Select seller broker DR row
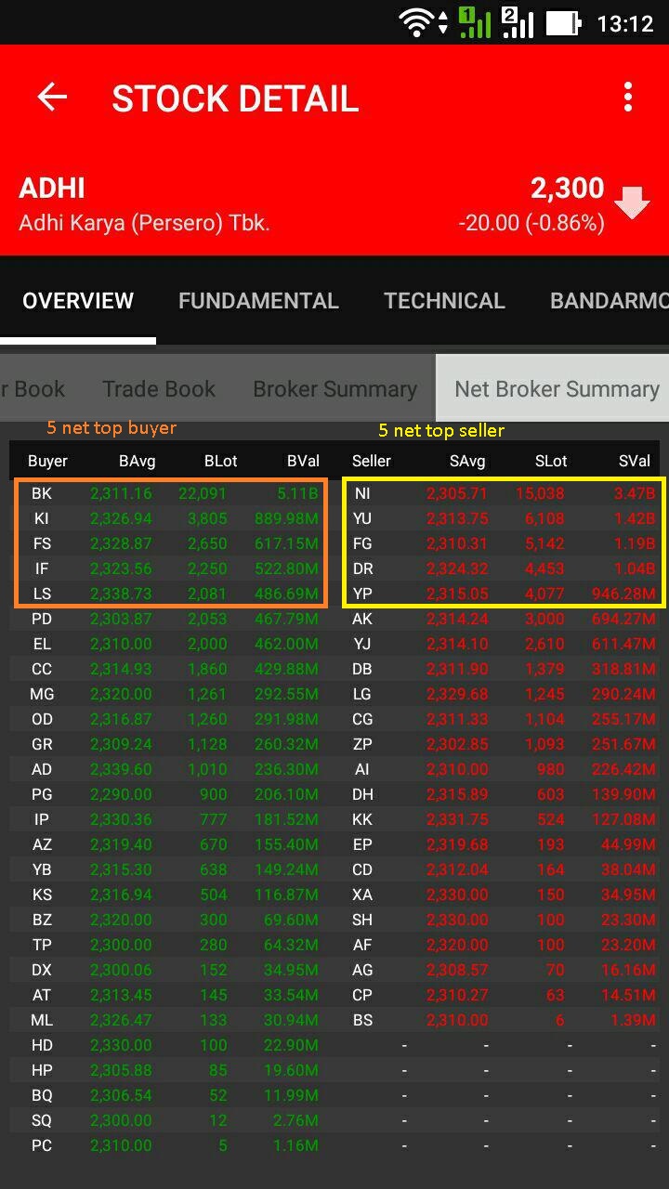Image resolution: width=669 pixels, height=1189 pixels. (504, 568)
